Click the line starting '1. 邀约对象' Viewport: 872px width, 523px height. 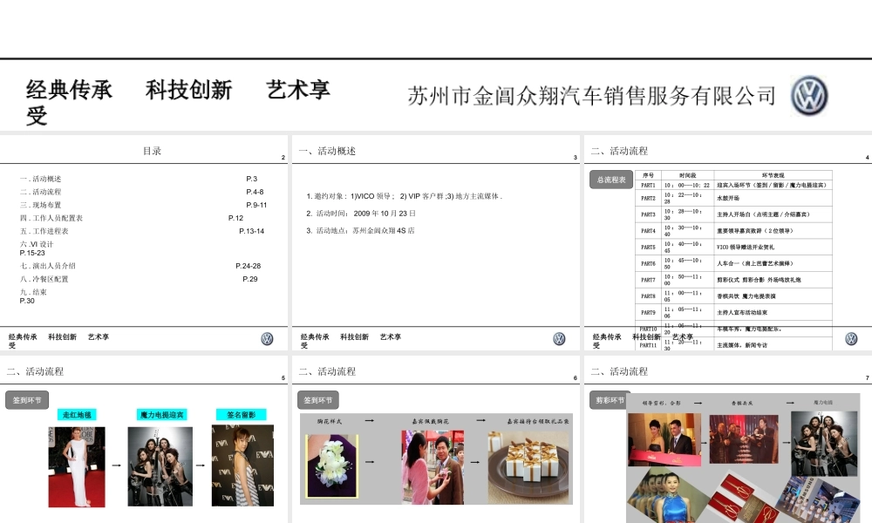pos(405,196)
